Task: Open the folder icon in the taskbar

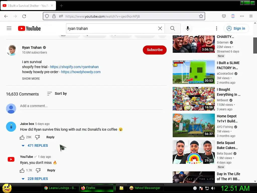Action: click(x=121, y=188)
